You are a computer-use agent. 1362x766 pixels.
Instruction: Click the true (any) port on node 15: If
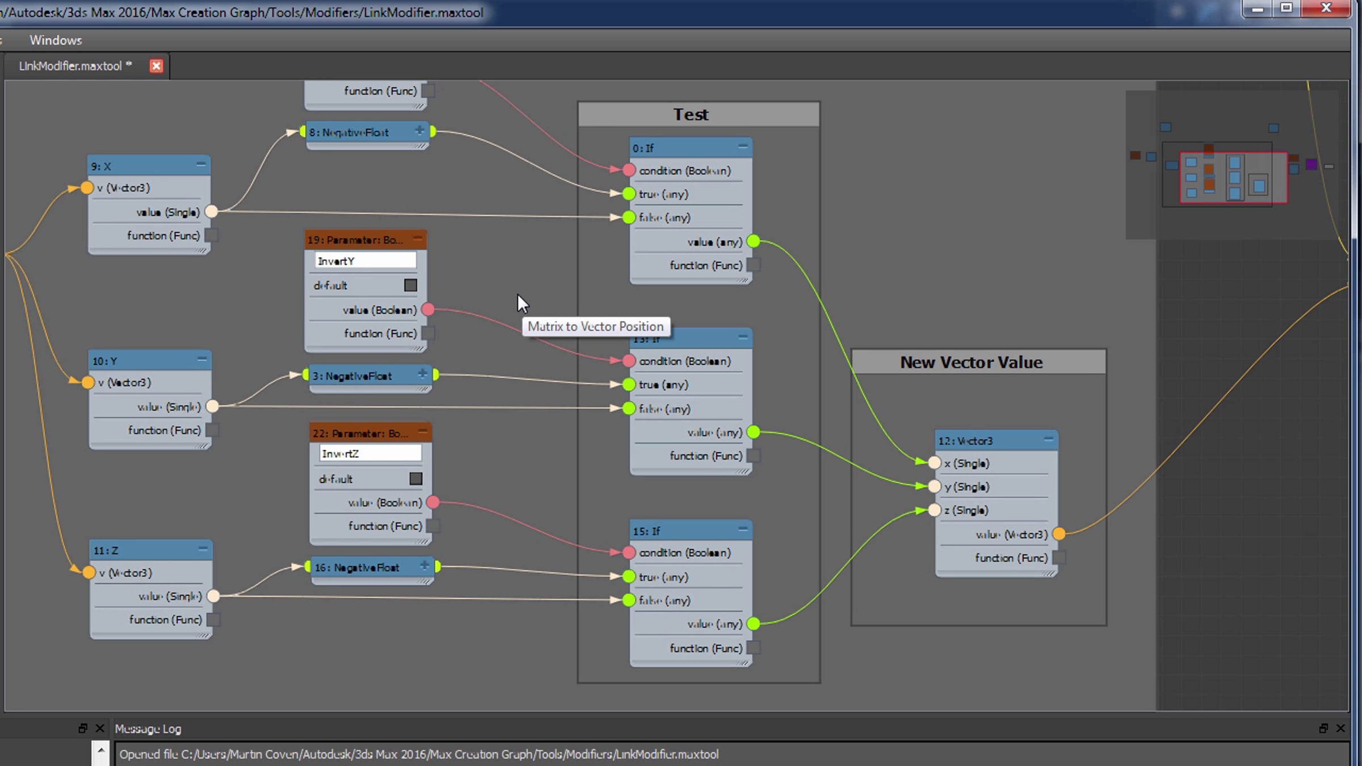pos(629,577)
